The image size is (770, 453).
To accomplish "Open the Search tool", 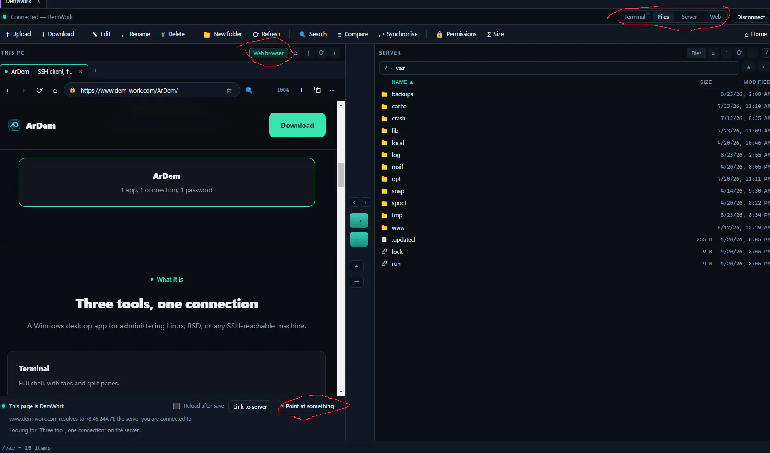I will [313, 34].
